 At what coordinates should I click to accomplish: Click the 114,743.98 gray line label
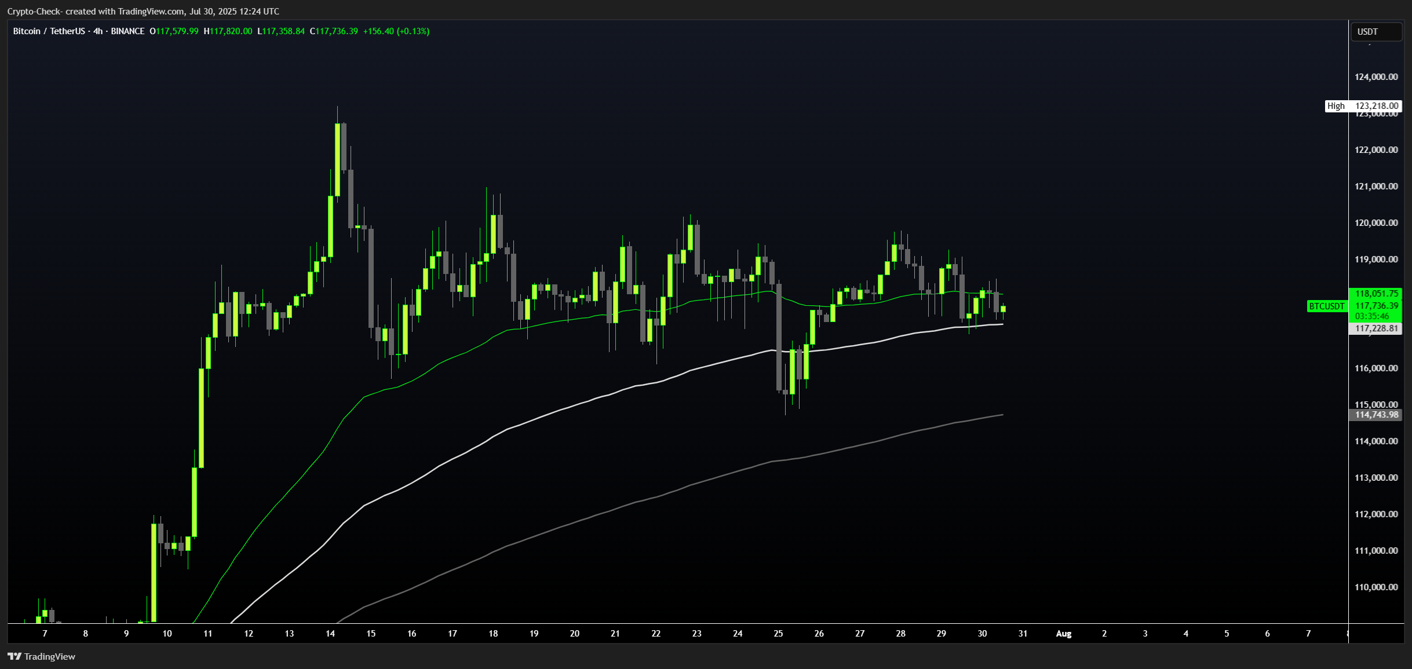pyautogui.click(x=1376, y=415)
